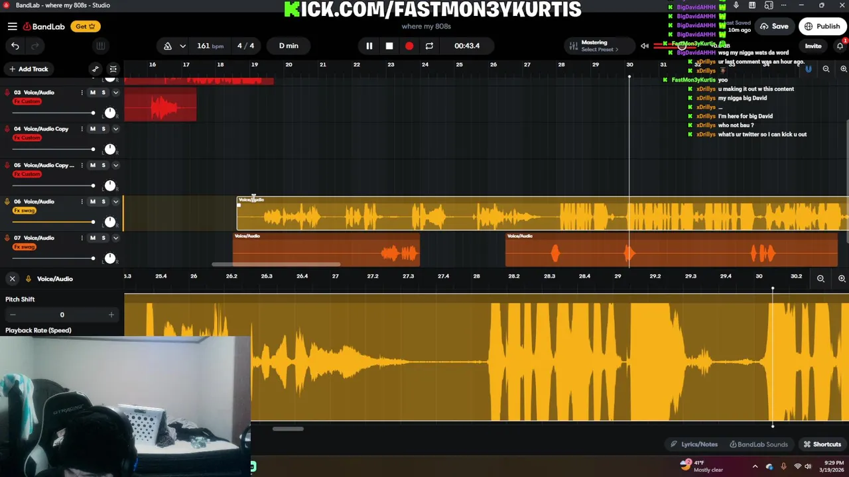Open notifications bell
This screenshot has height=477, width=849.
(x=840, y=46)
